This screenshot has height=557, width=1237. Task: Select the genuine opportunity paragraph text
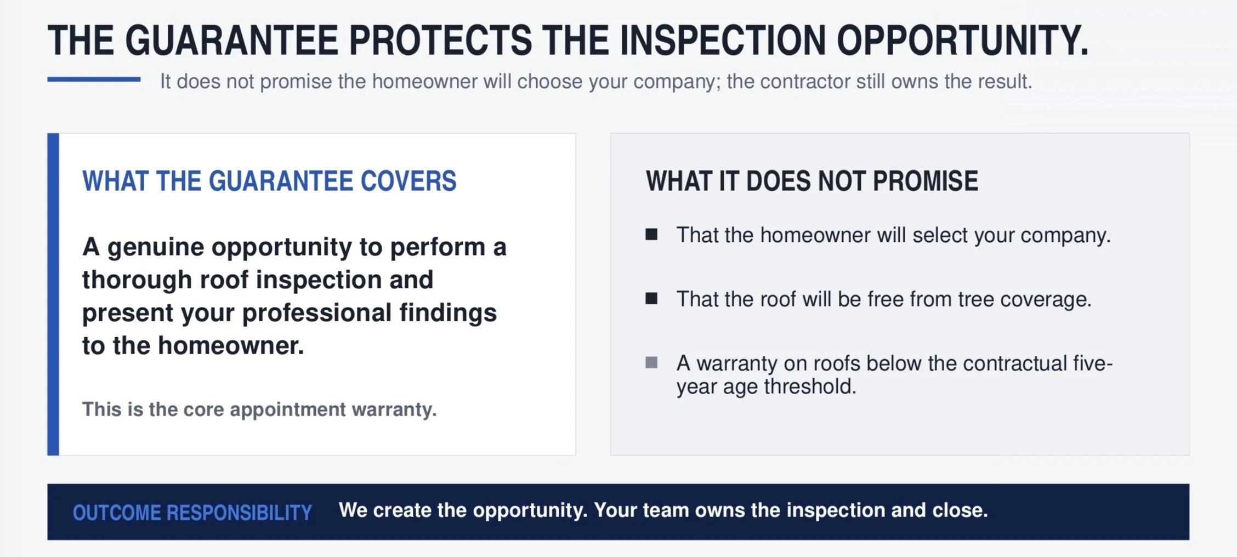coord(294,296)
